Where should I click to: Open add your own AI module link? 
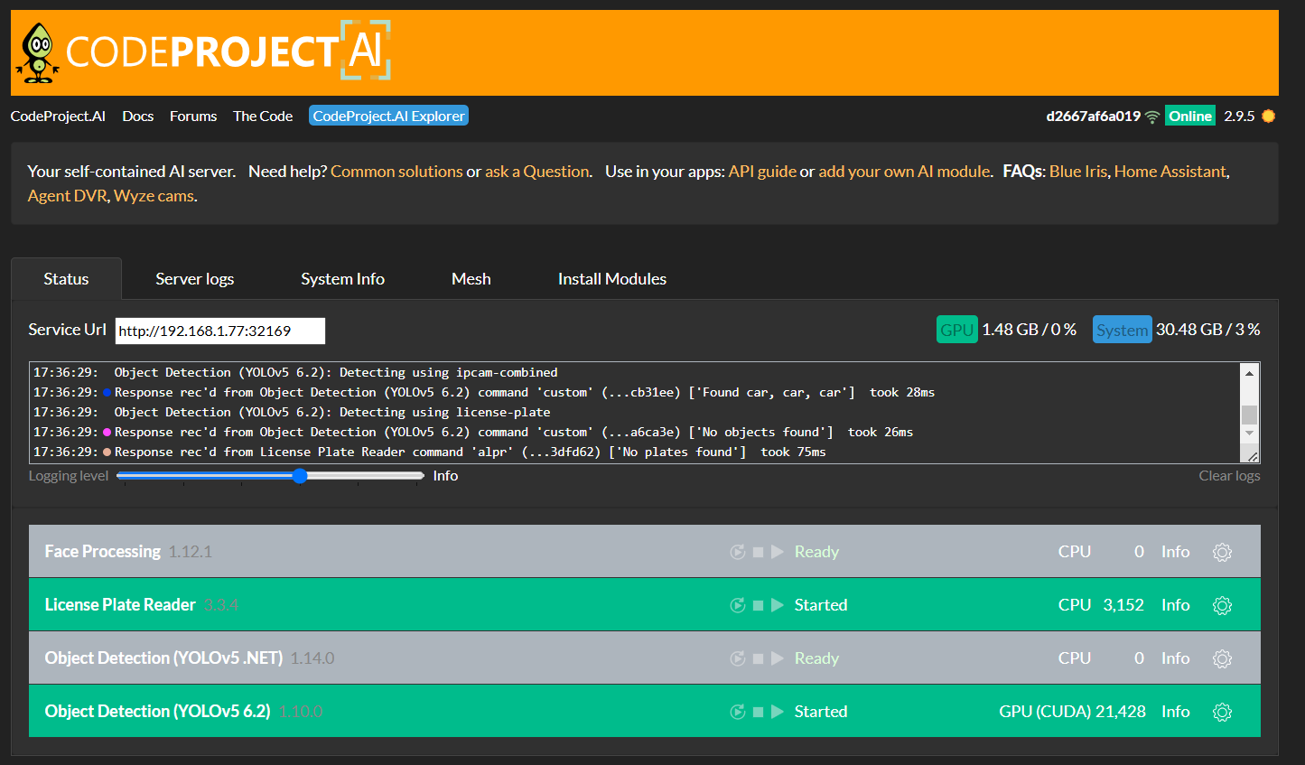(904, 172)
